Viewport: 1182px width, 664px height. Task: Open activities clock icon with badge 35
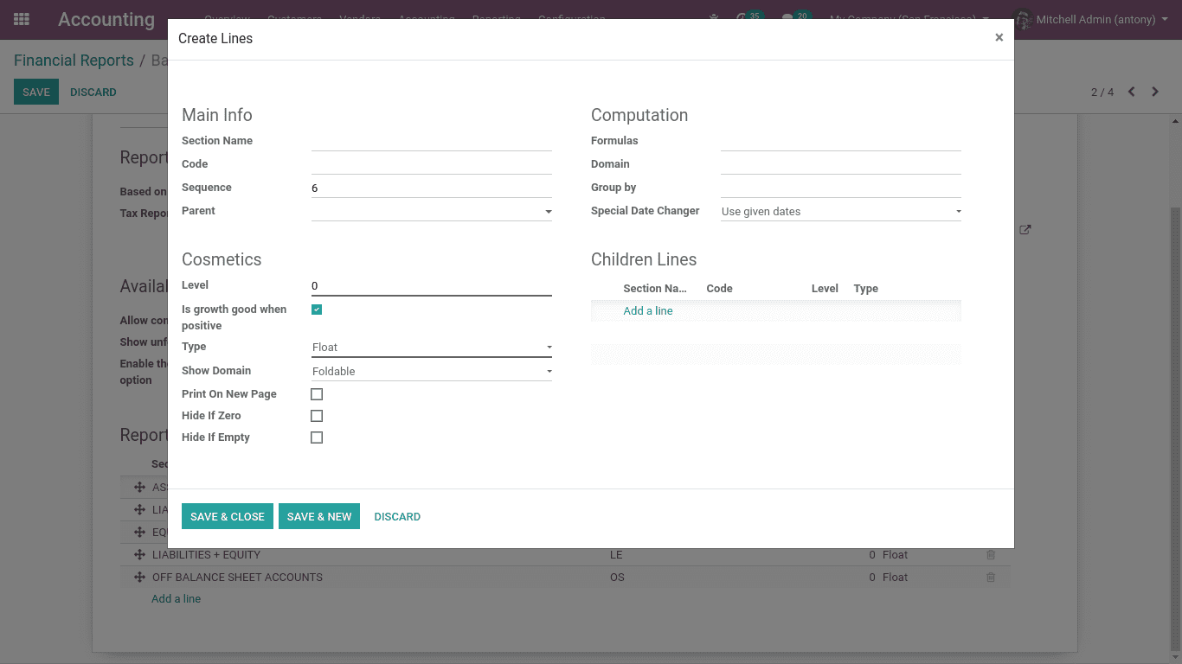748,18
